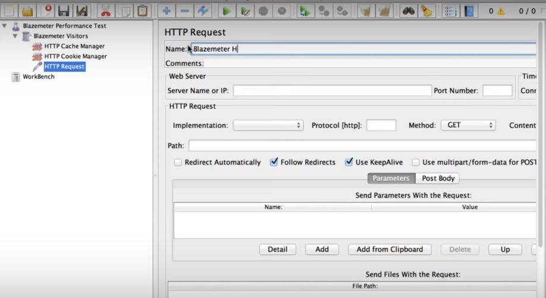The width and height of the screenshot is (546, 298).
Task: Switch to the Parameters tab
Action: coord(391,178)
